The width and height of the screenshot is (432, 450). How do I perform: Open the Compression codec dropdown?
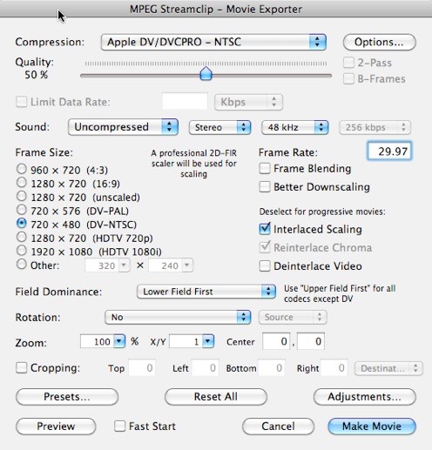pos(213,42)
